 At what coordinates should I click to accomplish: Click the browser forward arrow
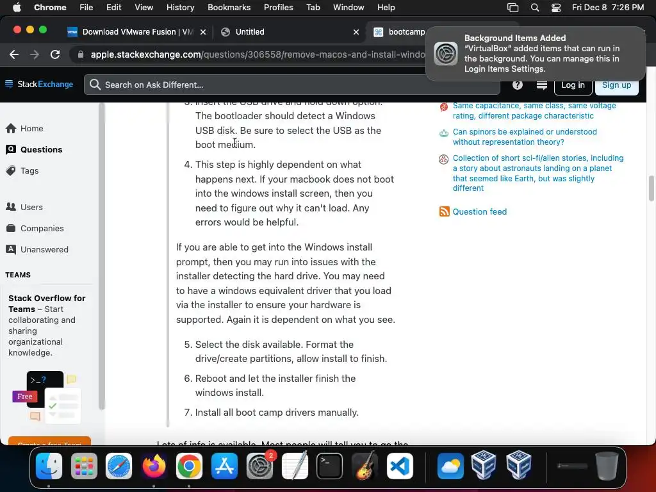click(x=35, y=54)
